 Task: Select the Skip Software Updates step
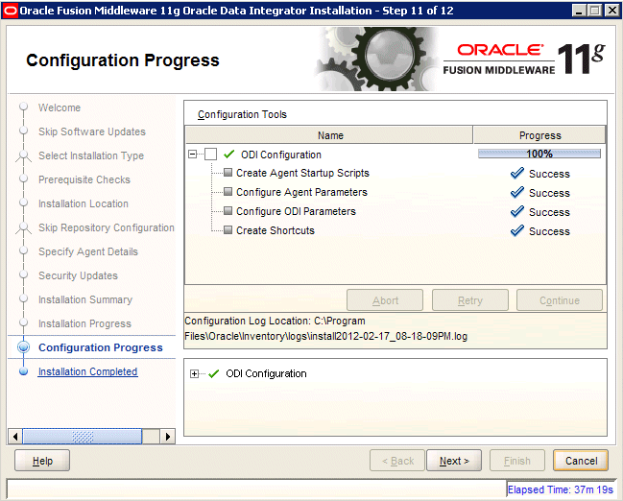point(92,131)
